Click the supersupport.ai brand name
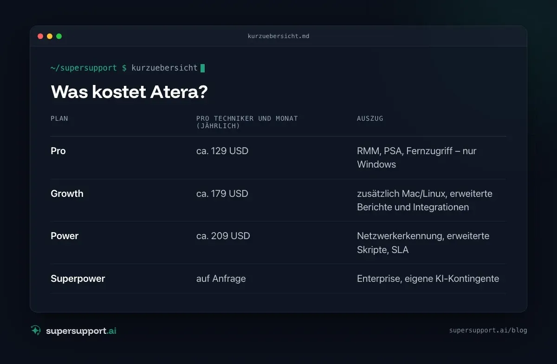The image size is (557, 364). pyautogui.click(x=81, y=331)
